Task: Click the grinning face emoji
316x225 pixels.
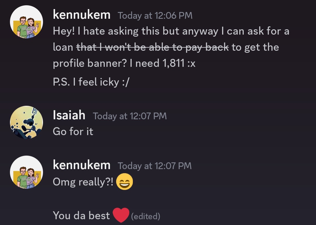Action: (125, 182)
